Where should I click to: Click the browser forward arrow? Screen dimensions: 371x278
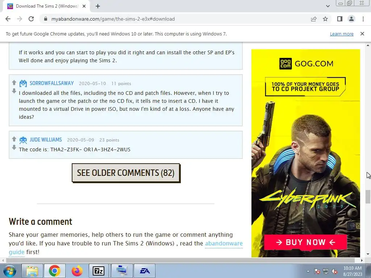click(x=20, y=19)
